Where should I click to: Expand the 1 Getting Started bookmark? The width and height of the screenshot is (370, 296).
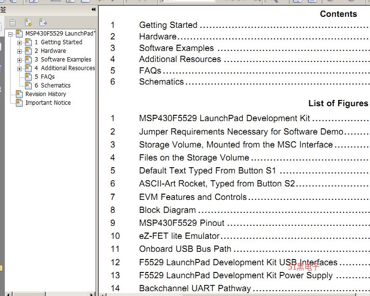point(20,43)
